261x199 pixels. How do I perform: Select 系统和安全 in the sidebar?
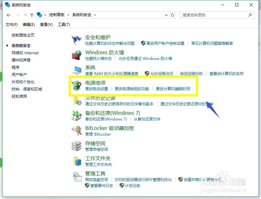(21, 46)
